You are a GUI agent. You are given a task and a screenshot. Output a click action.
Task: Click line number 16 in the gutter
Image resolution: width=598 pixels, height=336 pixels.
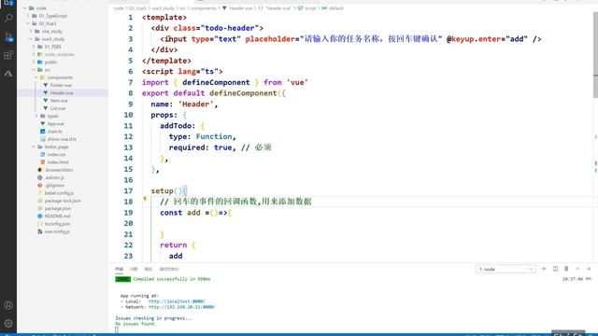128,180
